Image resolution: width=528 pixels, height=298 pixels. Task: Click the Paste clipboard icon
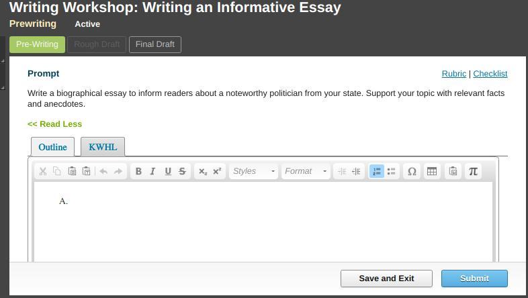tap(72, 171)
